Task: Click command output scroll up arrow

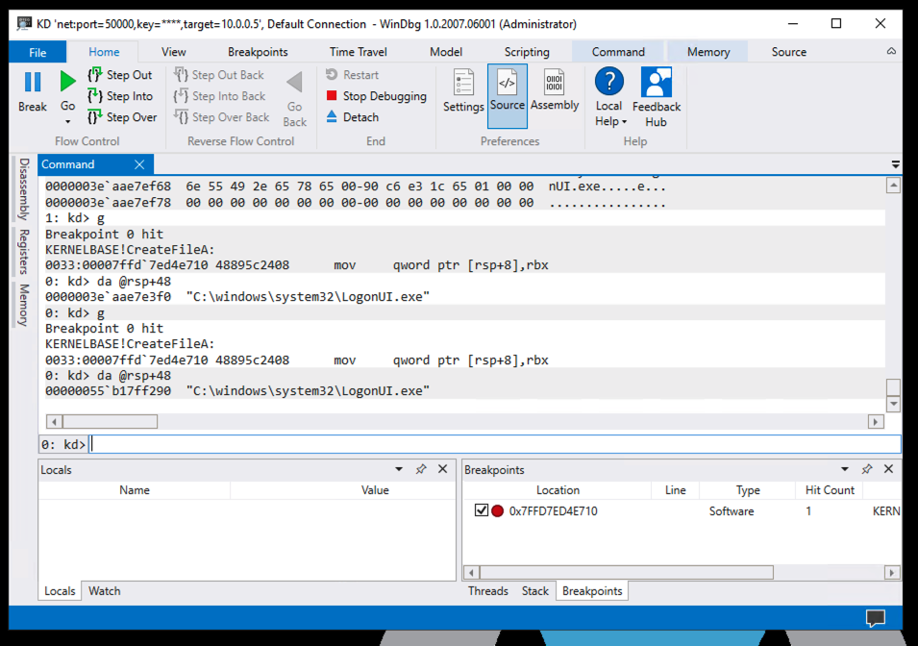Action: [893, 186]
